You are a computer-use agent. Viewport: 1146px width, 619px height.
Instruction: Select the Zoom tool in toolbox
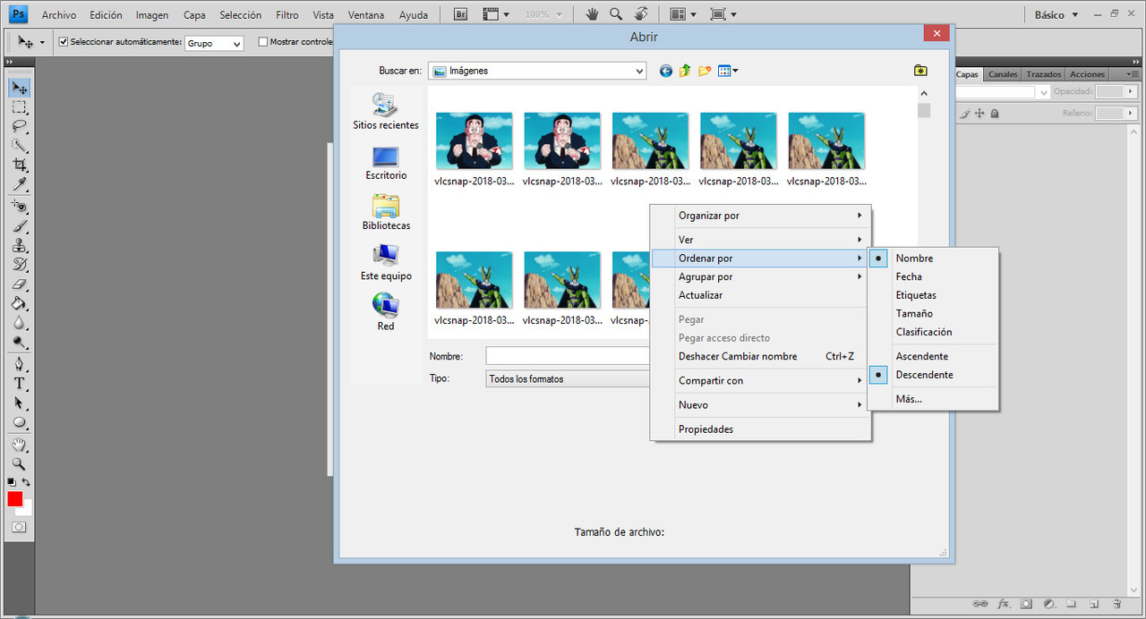(19, 464)
